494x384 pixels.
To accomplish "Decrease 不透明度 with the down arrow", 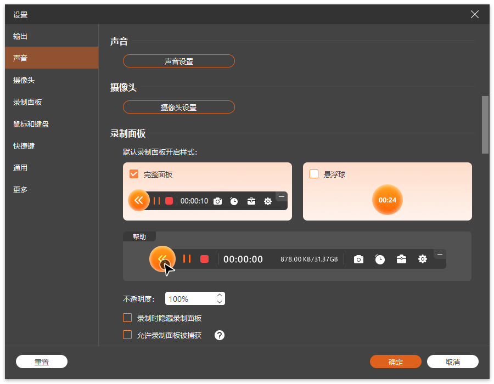I will point(220,302).
